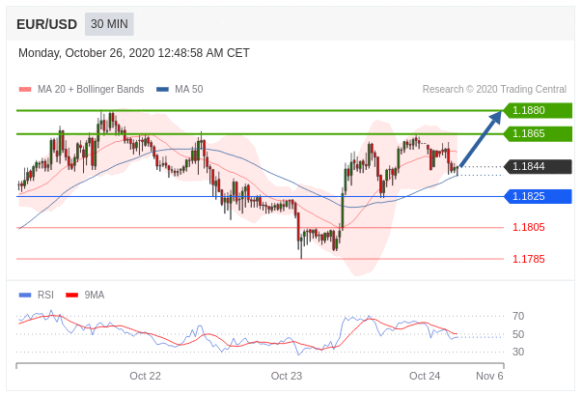Click the RSI 70 level label
This screenshot has height=396, width=582.
point(518,316)
